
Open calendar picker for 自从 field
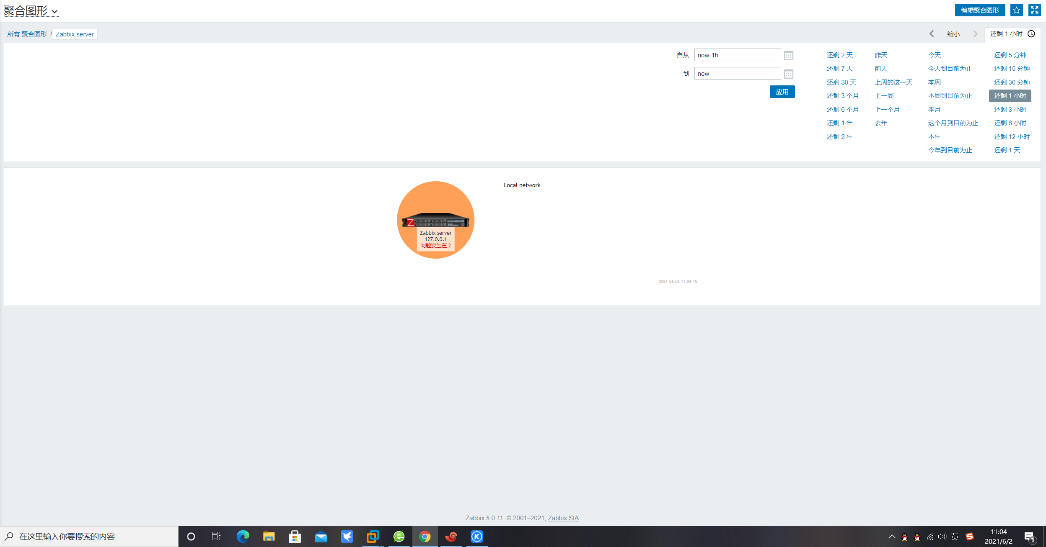pos(788,55)
